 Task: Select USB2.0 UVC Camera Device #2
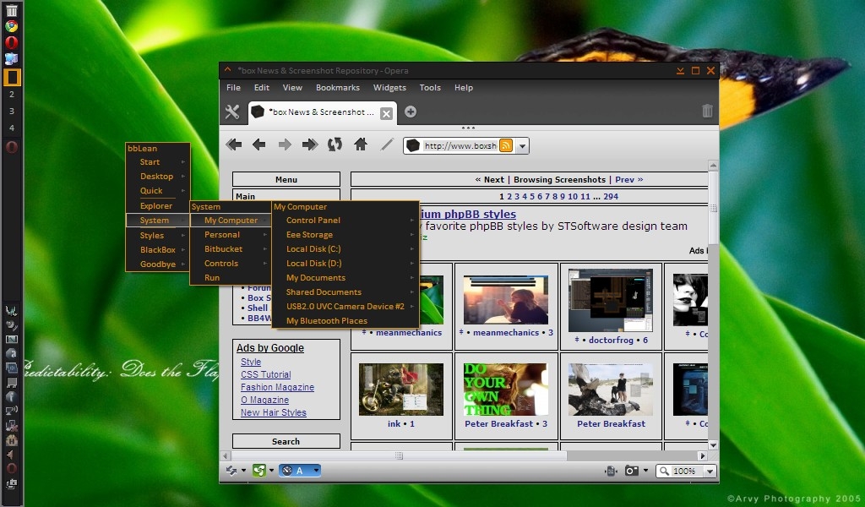click(x=345, y=306)
